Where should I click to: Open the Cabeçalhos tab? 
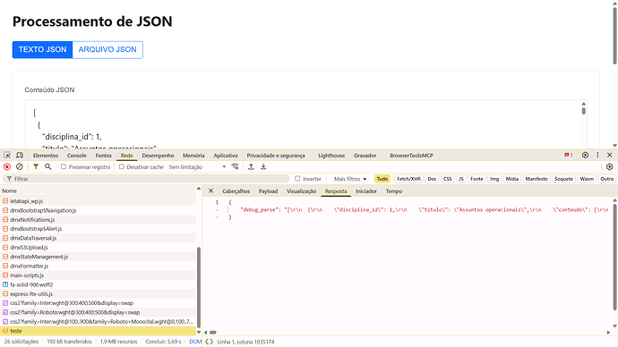pos(236,191)
